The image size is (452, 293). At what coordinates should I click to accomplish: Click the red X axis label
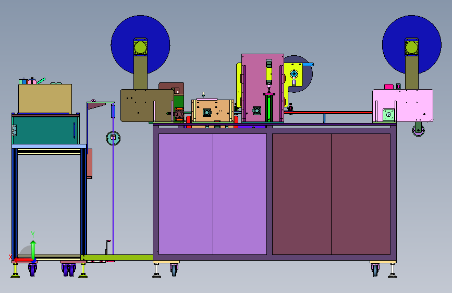[x=10, y=257]
